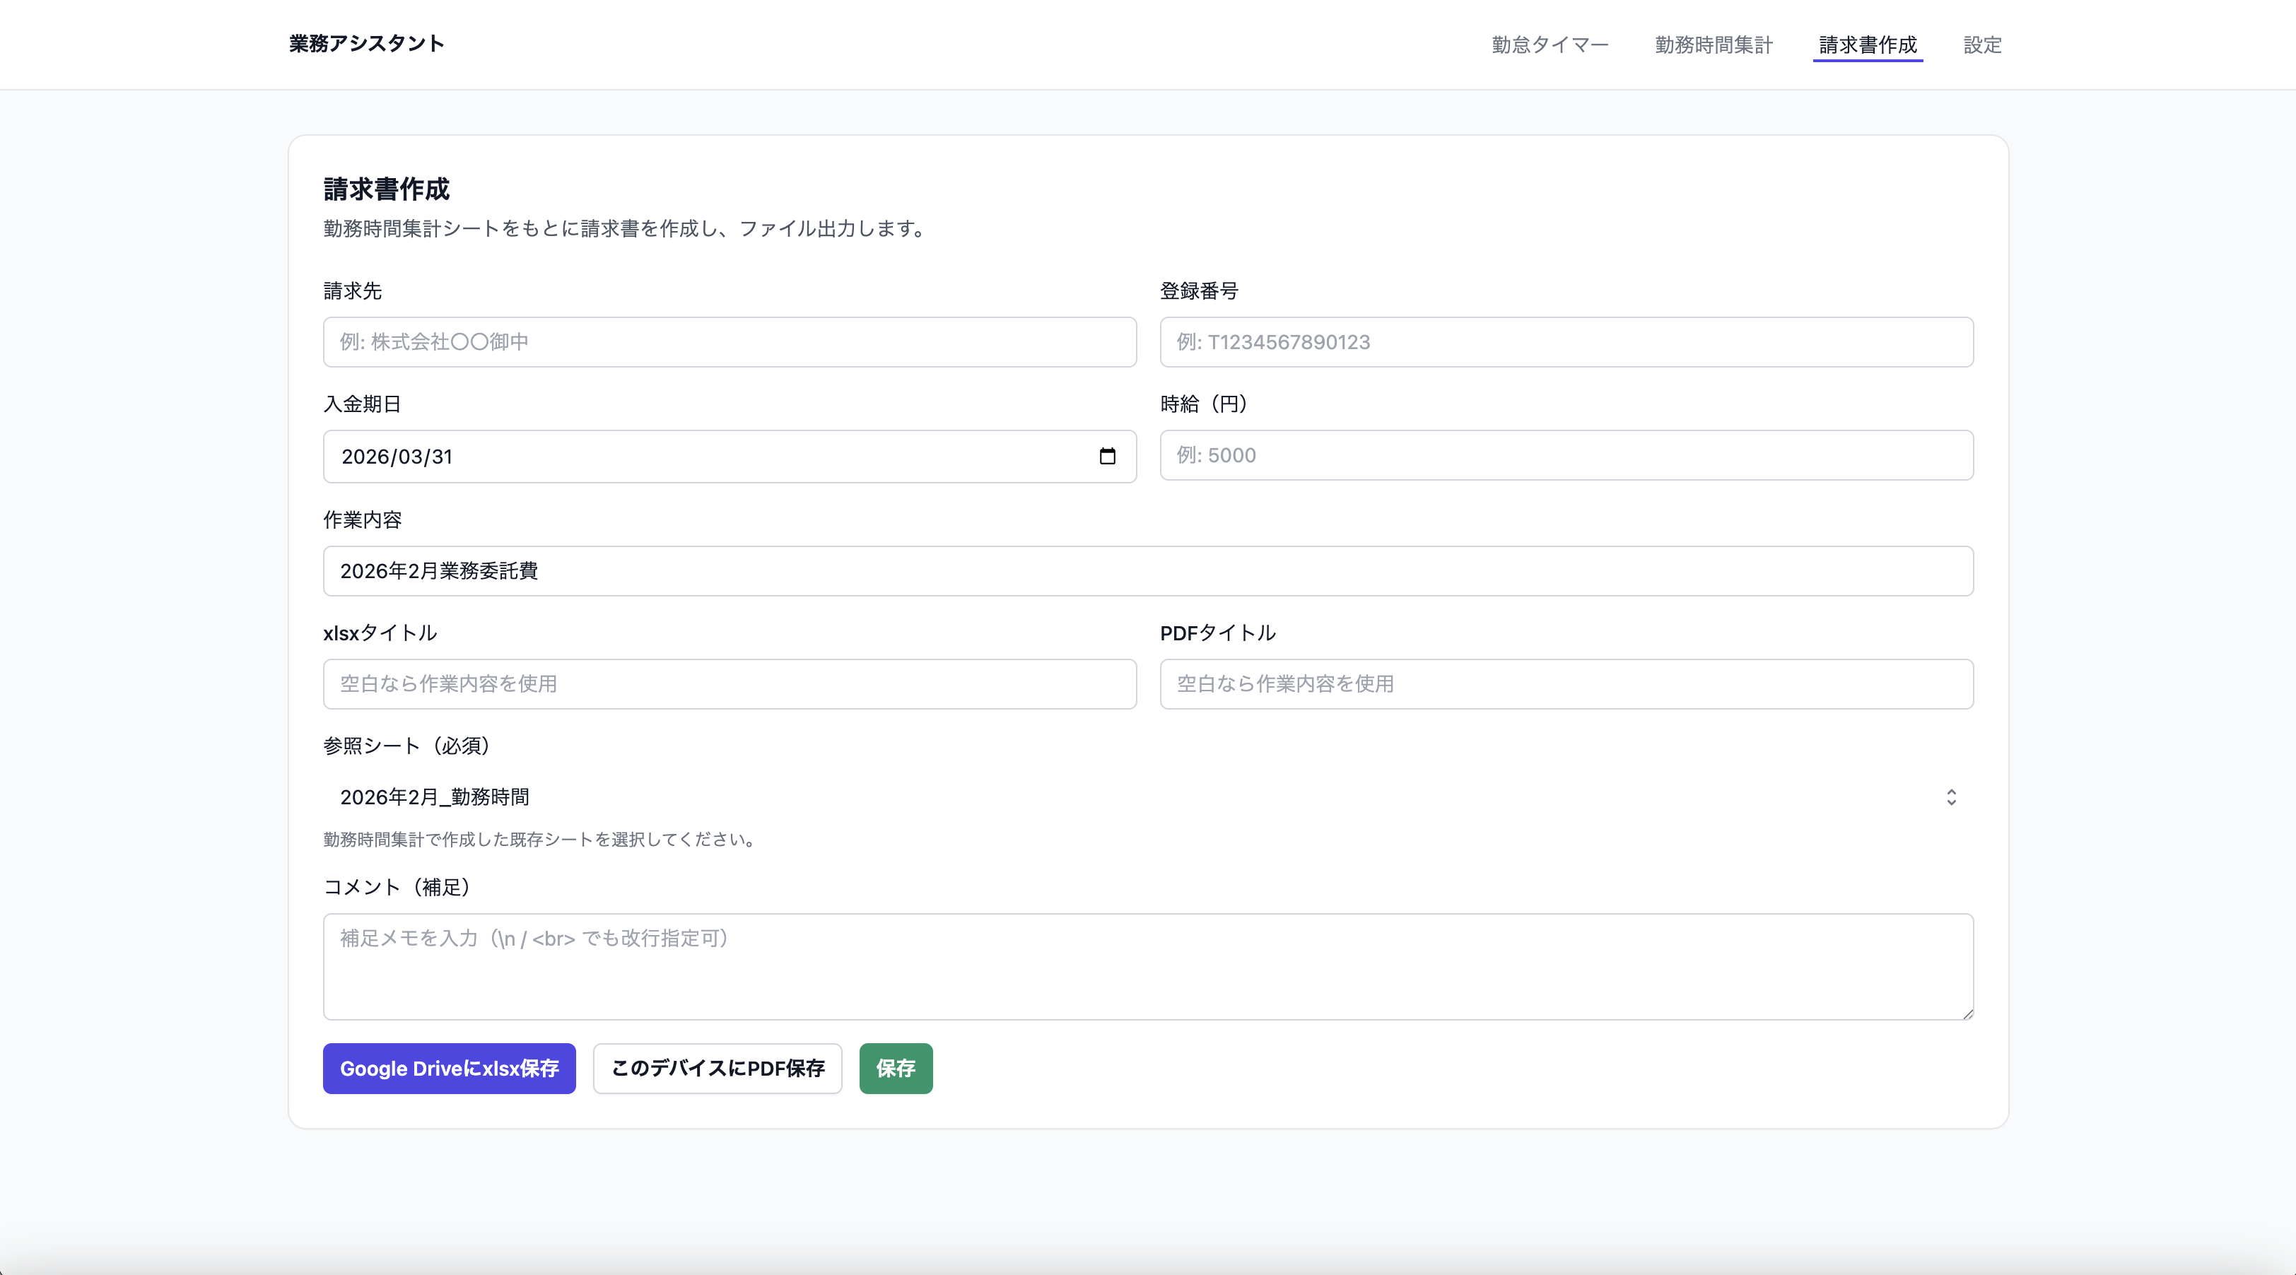Click the コメント（補足） textarea
2296x1275 pixels.
tap(1147, 967)
